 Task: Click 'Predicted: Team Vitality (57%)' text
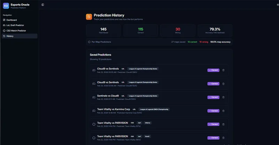[128, 126]
